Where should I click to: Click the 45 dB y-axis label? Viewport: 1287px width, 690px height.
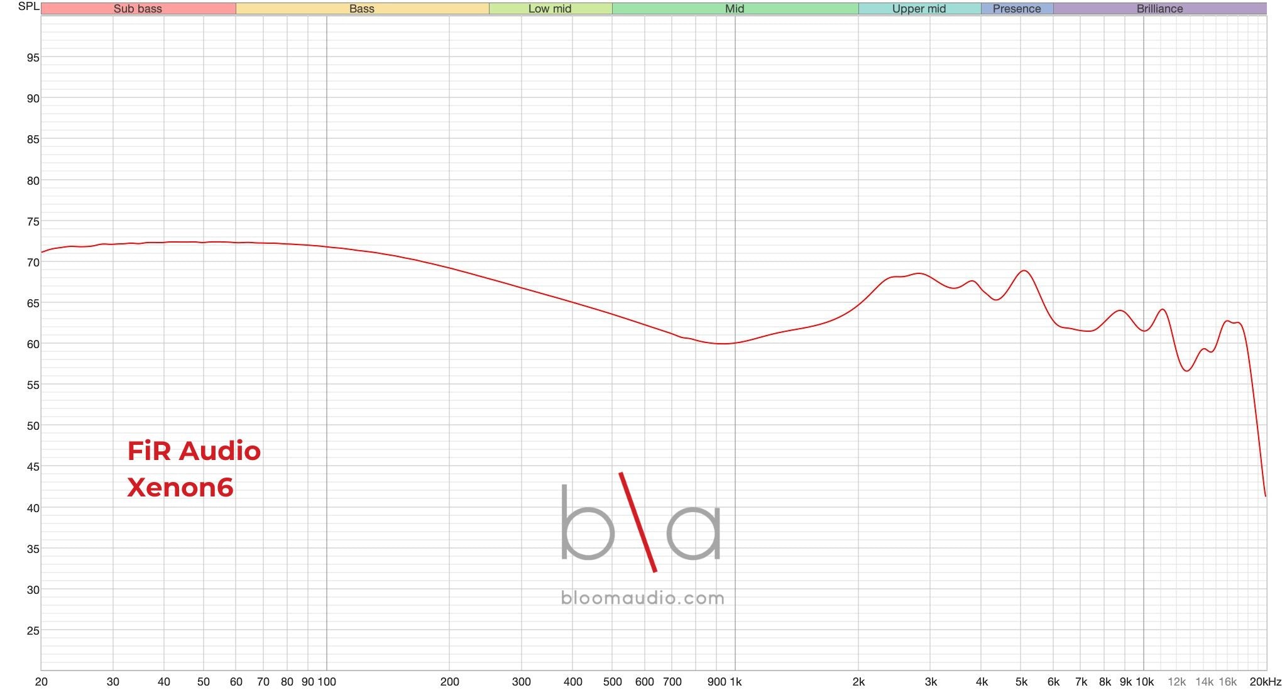pyautogui.click(x=33, y=467)
